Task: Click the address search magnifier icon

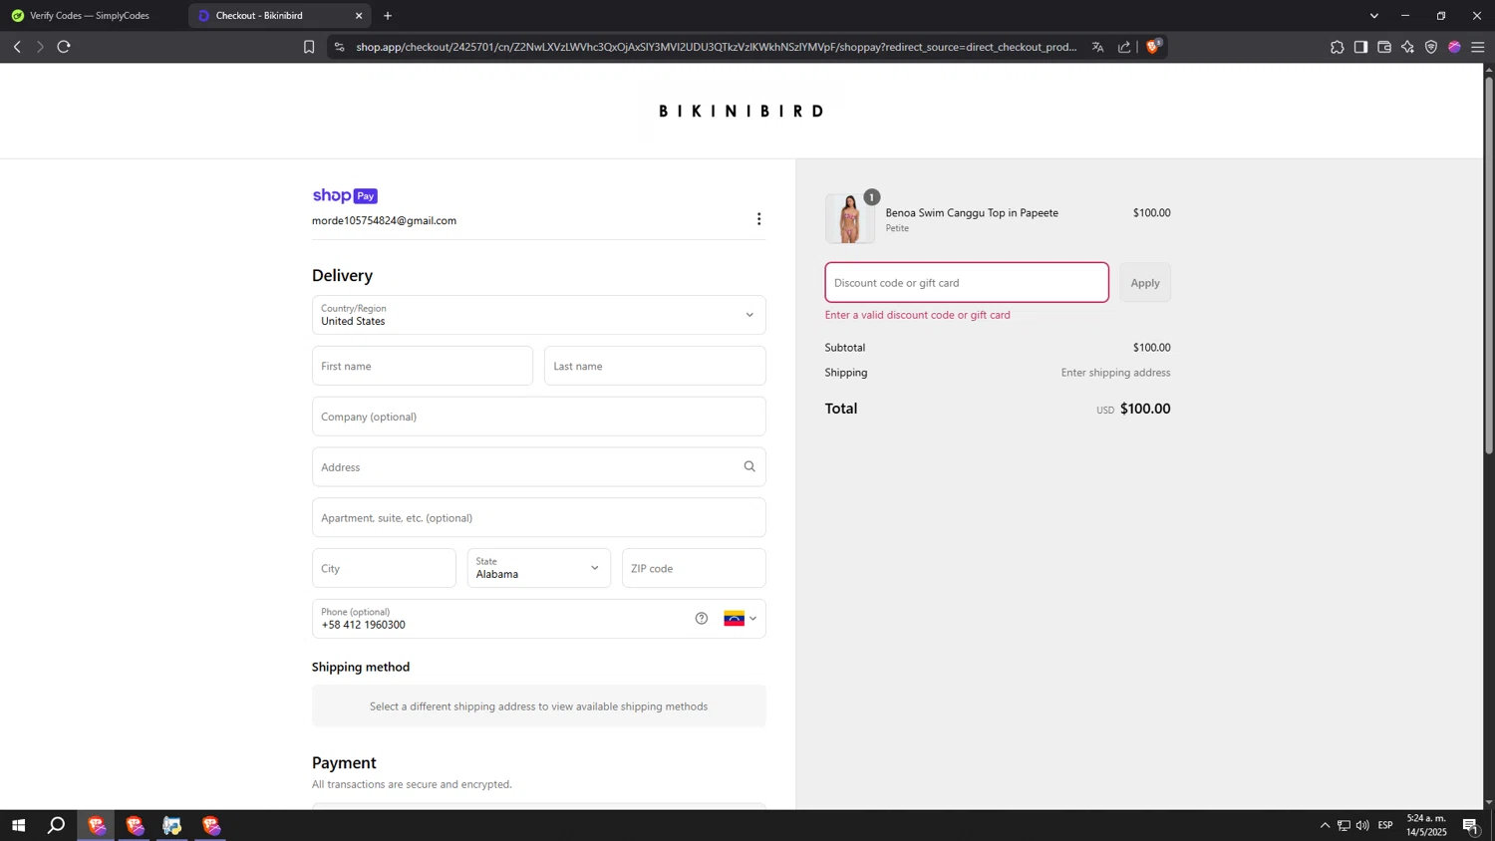Action: pyautogui.click(x=749, y=466)
